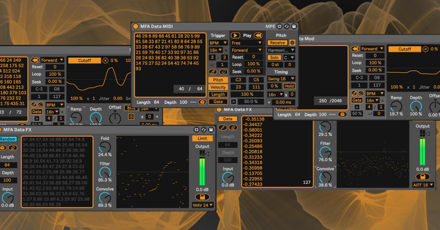Select the pencil draw icon in MFA Data MIDI
440x230 pixels.
click(x=213, y=72)
